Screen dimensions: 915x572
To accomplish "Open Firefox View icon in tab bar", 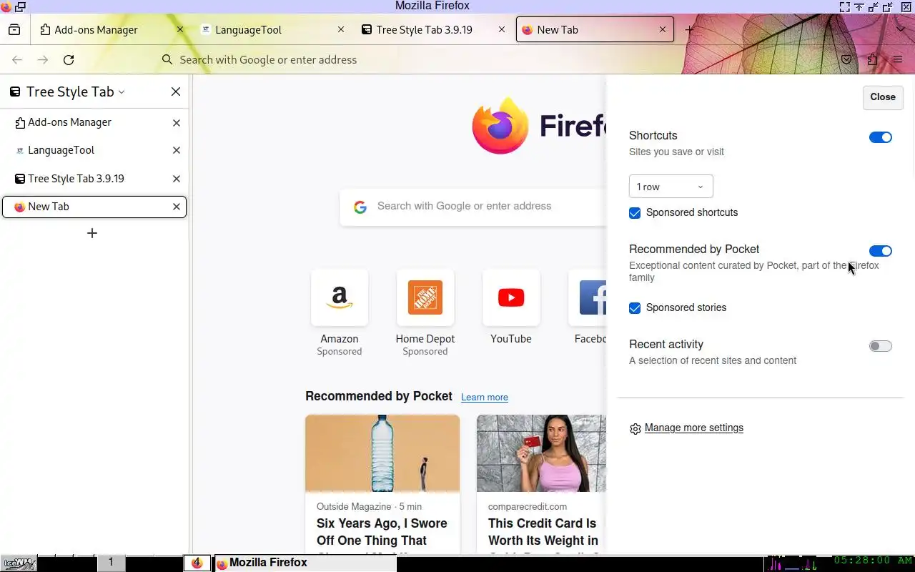I will click(x=14, y=30).
